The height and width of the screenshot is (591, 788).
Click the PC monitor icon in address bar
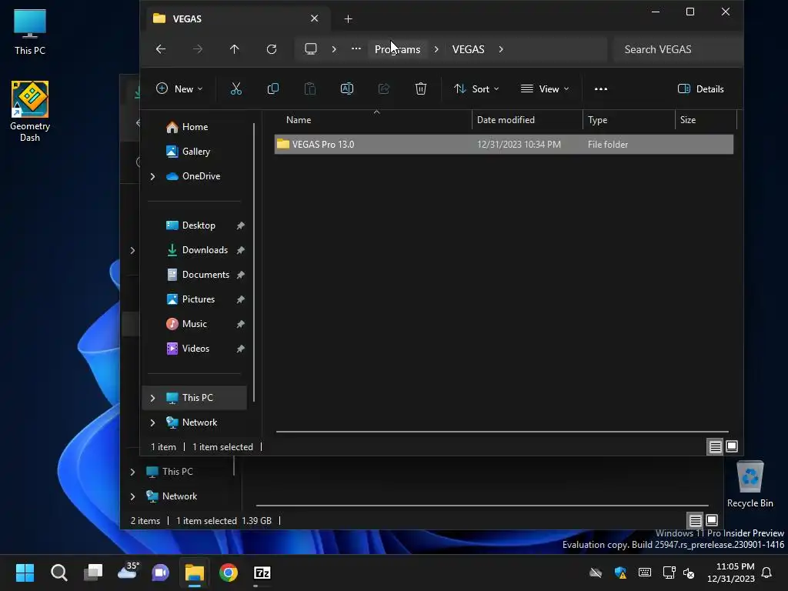[311, 49]
